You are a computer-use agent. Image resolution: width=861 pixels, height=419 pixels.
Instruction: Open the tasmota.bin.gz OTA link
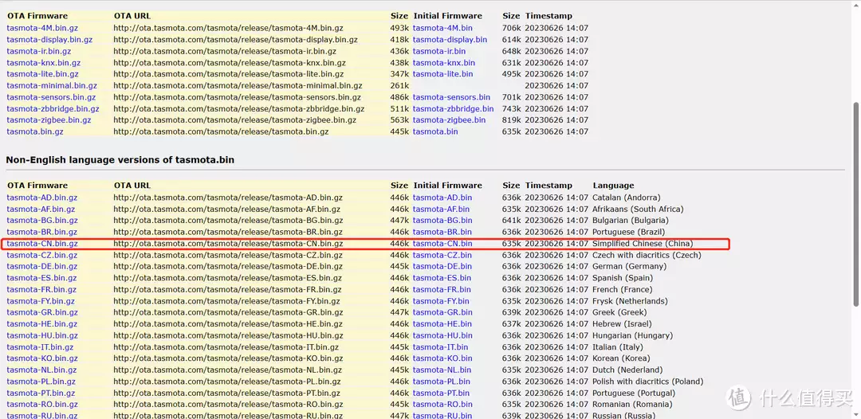(35, 131)
